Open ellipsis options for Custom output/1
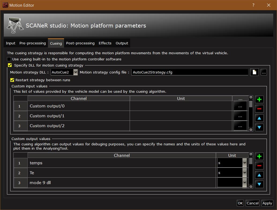 click(x=240, y=116)
